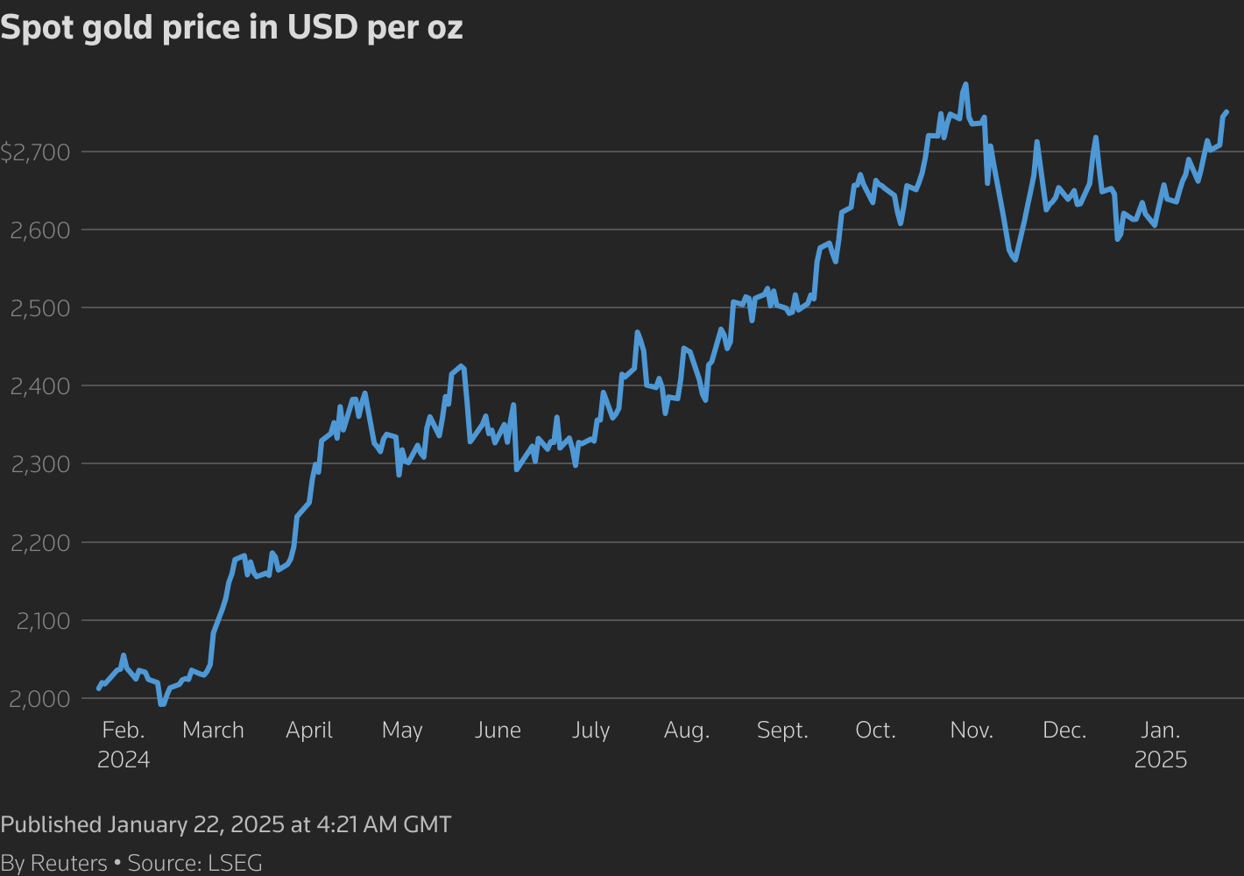1244x876 pixels.
Task: Select the Jan. 2025 x-axis label
Action: tap(1161, 744)
